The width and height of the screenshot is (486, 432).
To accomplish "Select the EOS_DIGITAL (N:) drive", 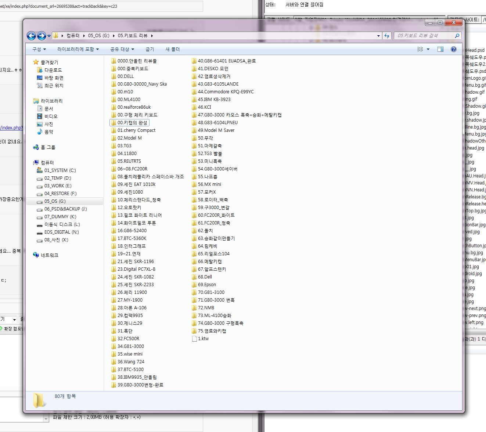I will coord(58,232).
